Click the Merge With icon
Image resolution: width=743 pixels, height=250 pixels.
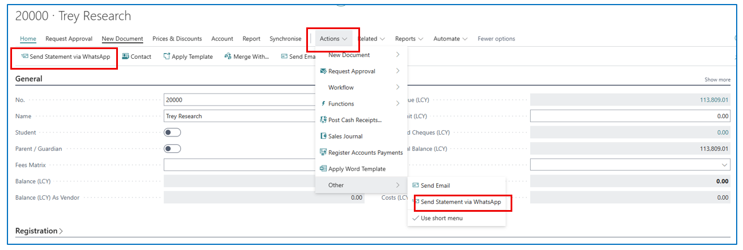coord(228,57)
